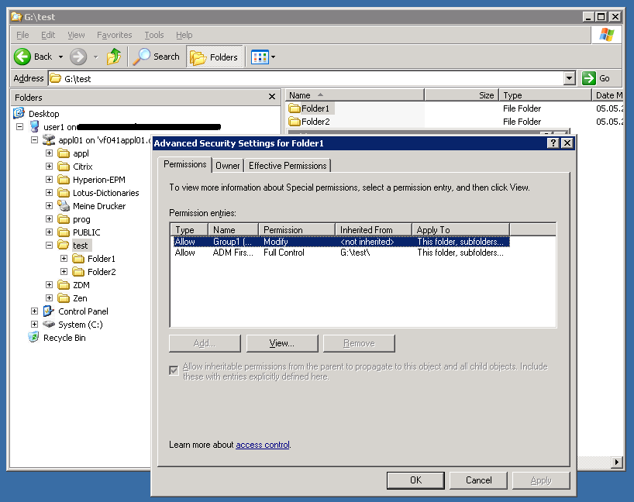The width and height of the screenshot is (634, 502).
Task: Expand the Control Panel node
Action: [x=34, y=311]
